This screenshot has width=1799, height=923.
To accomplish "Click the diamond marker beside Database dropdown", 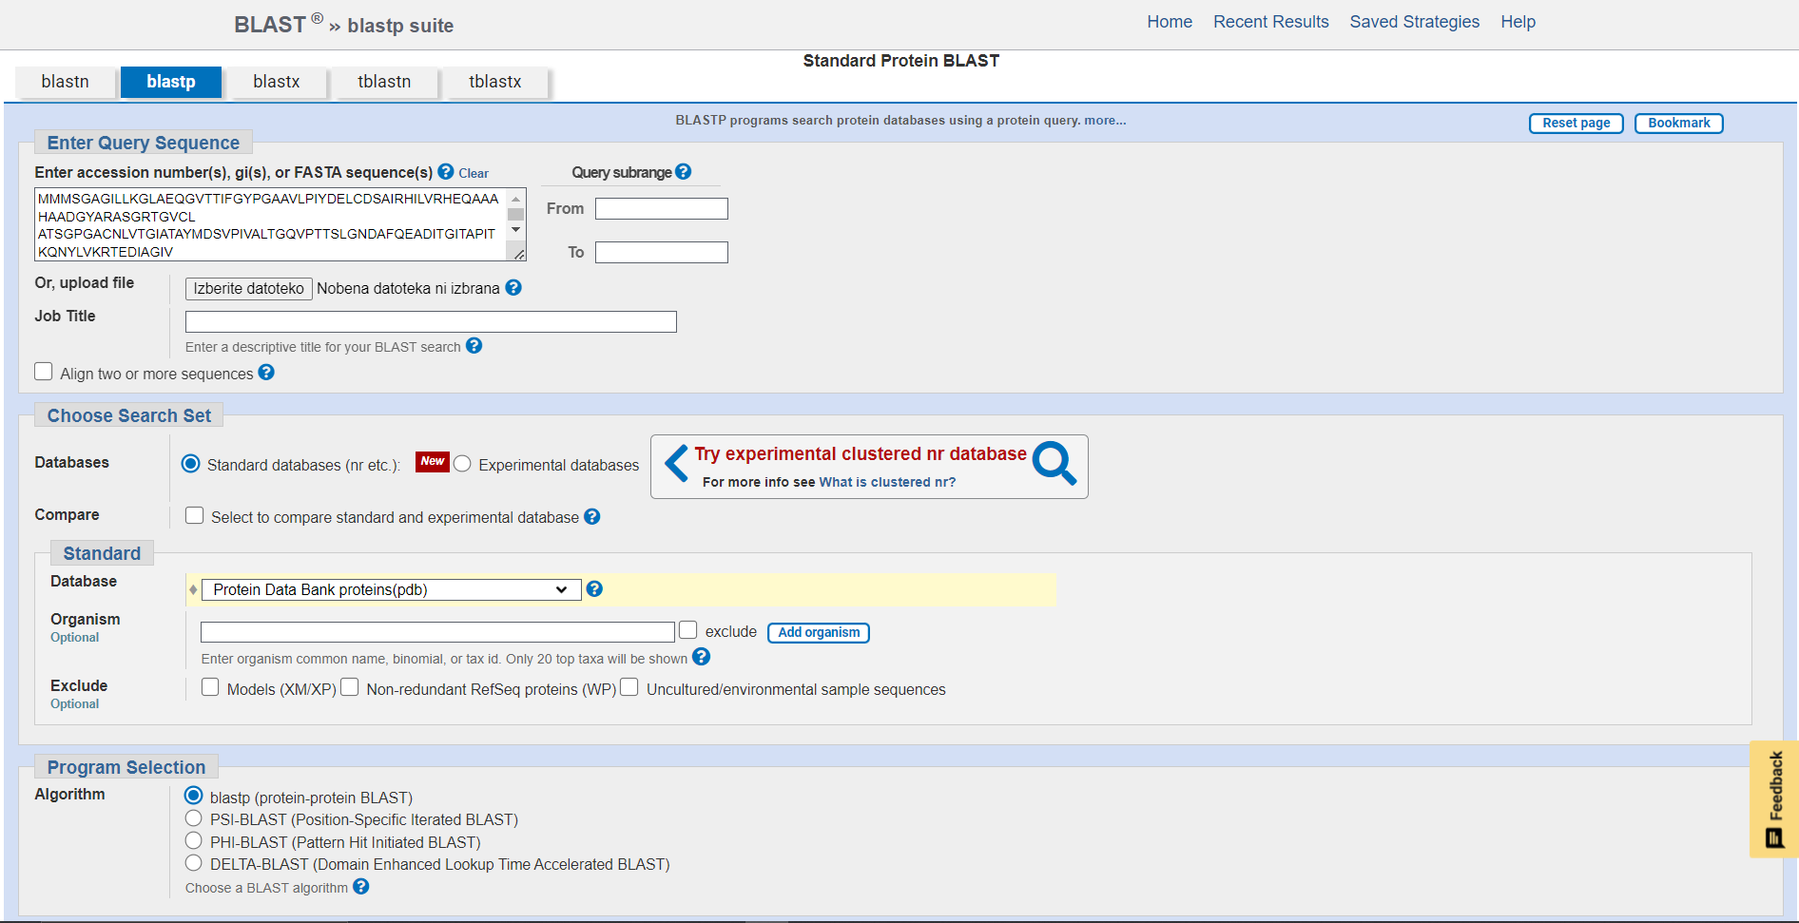I will click(193, 589).
